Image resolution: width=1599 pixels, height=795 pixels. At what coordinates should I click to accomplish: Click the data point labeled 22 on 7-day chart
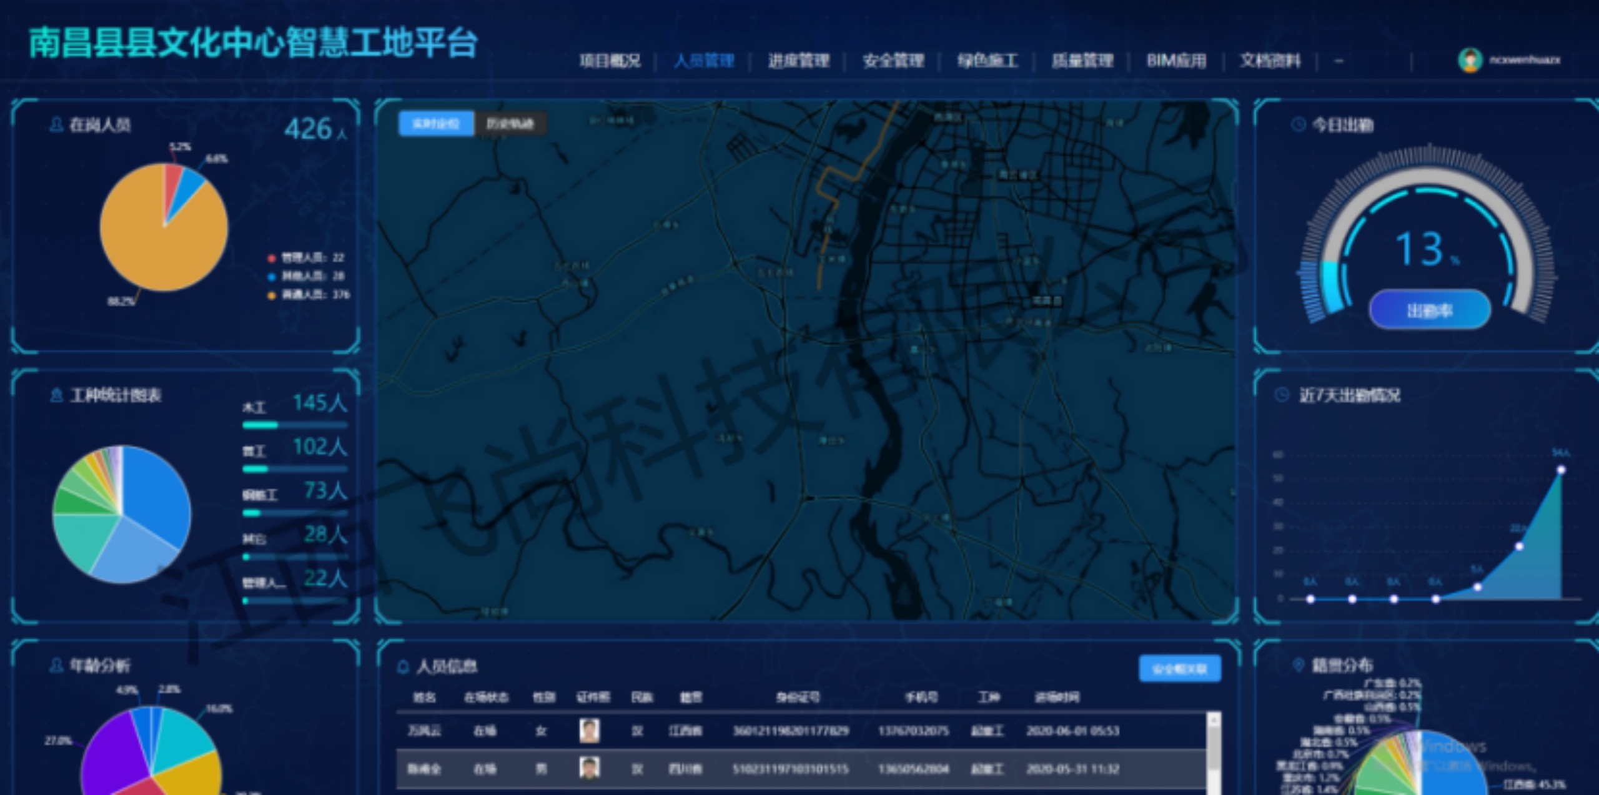(x=1519, y=546)
